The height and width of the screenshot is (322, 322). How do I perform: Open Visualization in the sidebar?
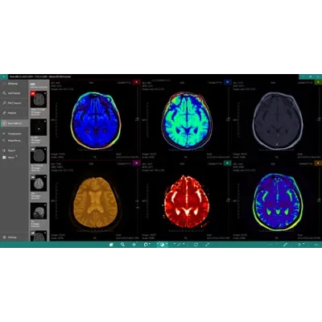tap(14, 134)
